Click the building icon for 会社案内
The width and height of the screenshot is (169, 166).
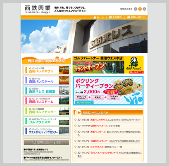(110, 17)
